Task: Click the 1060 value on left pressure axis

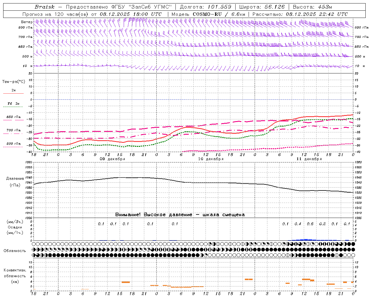Action: click(x=29, y=162)
